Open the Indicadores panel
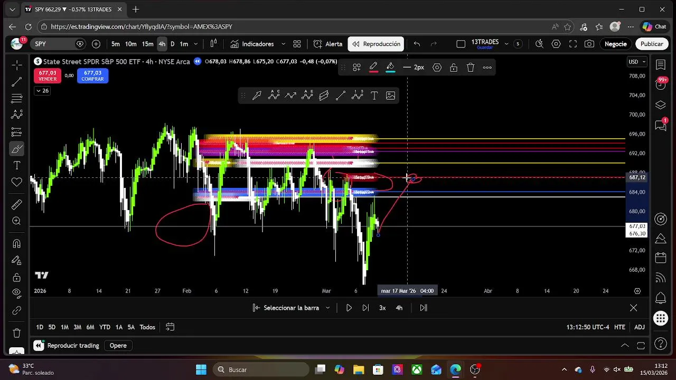The image size is (676, 380). tap(252, 44)
